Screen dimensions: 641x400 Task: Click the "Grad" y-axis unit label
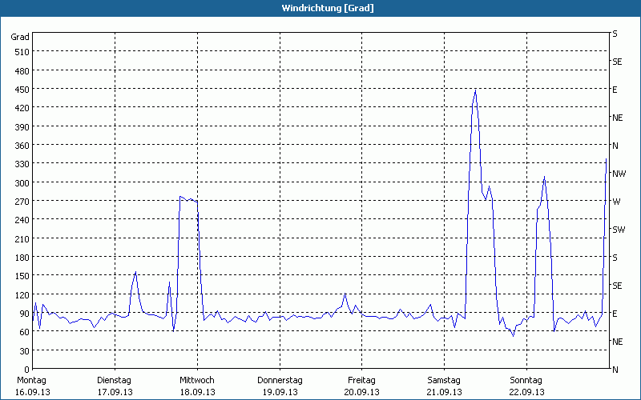pos(20,37)
